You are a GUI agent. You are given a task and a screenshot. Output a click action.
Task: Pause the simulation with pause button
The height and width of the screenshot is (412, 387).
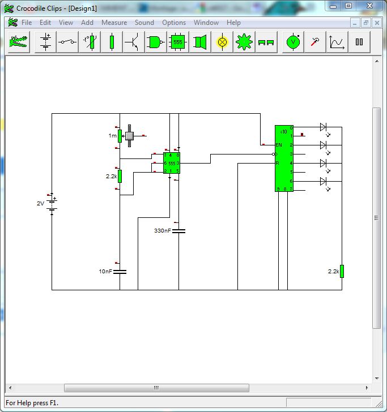[359, 42]
